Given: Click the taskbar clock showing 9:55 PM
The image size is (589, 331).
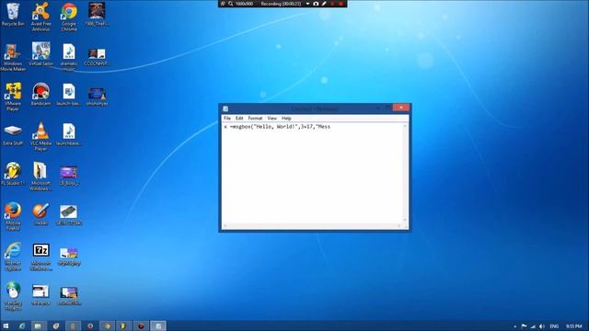Looking at the screenshot, I should [x=573, y=326].
